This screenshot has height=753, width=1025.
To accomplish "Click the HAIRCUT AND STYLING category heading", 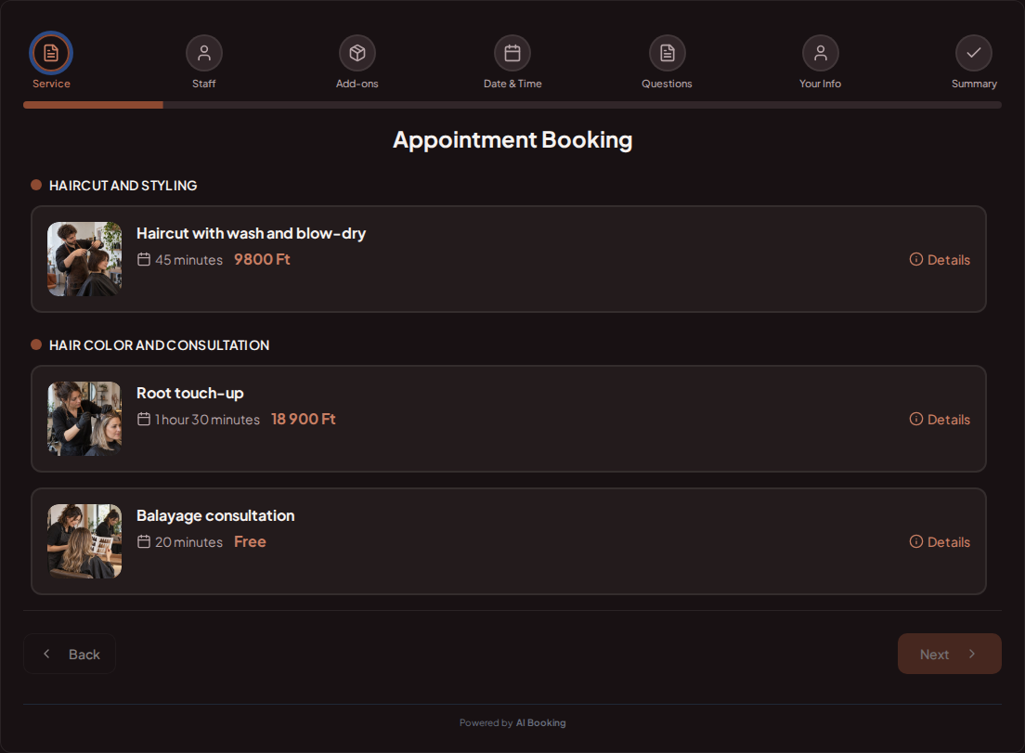I will click(123, 186).
